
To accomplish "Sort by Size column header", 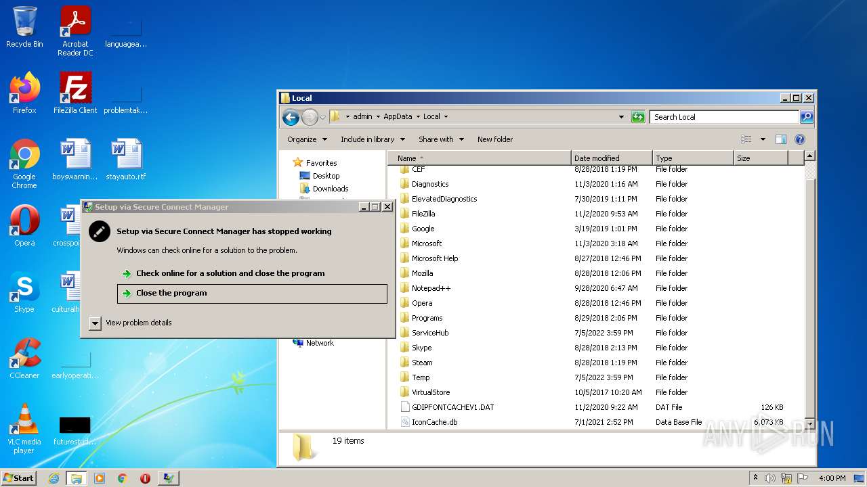I will pyautogui.click(x=761, y=158).
